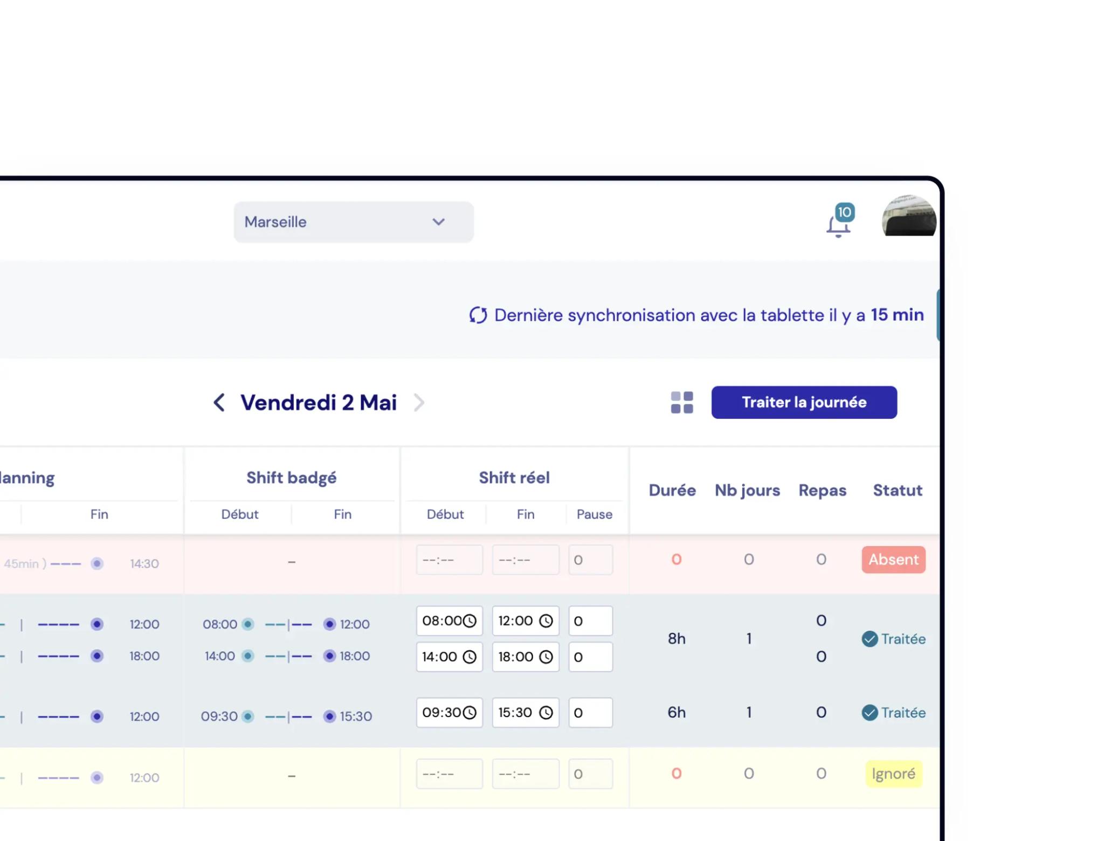Edit the 14:00 real shift start field
This screenshot has height=841, width=1104.
pyautogui.click(x=449, y=657)
